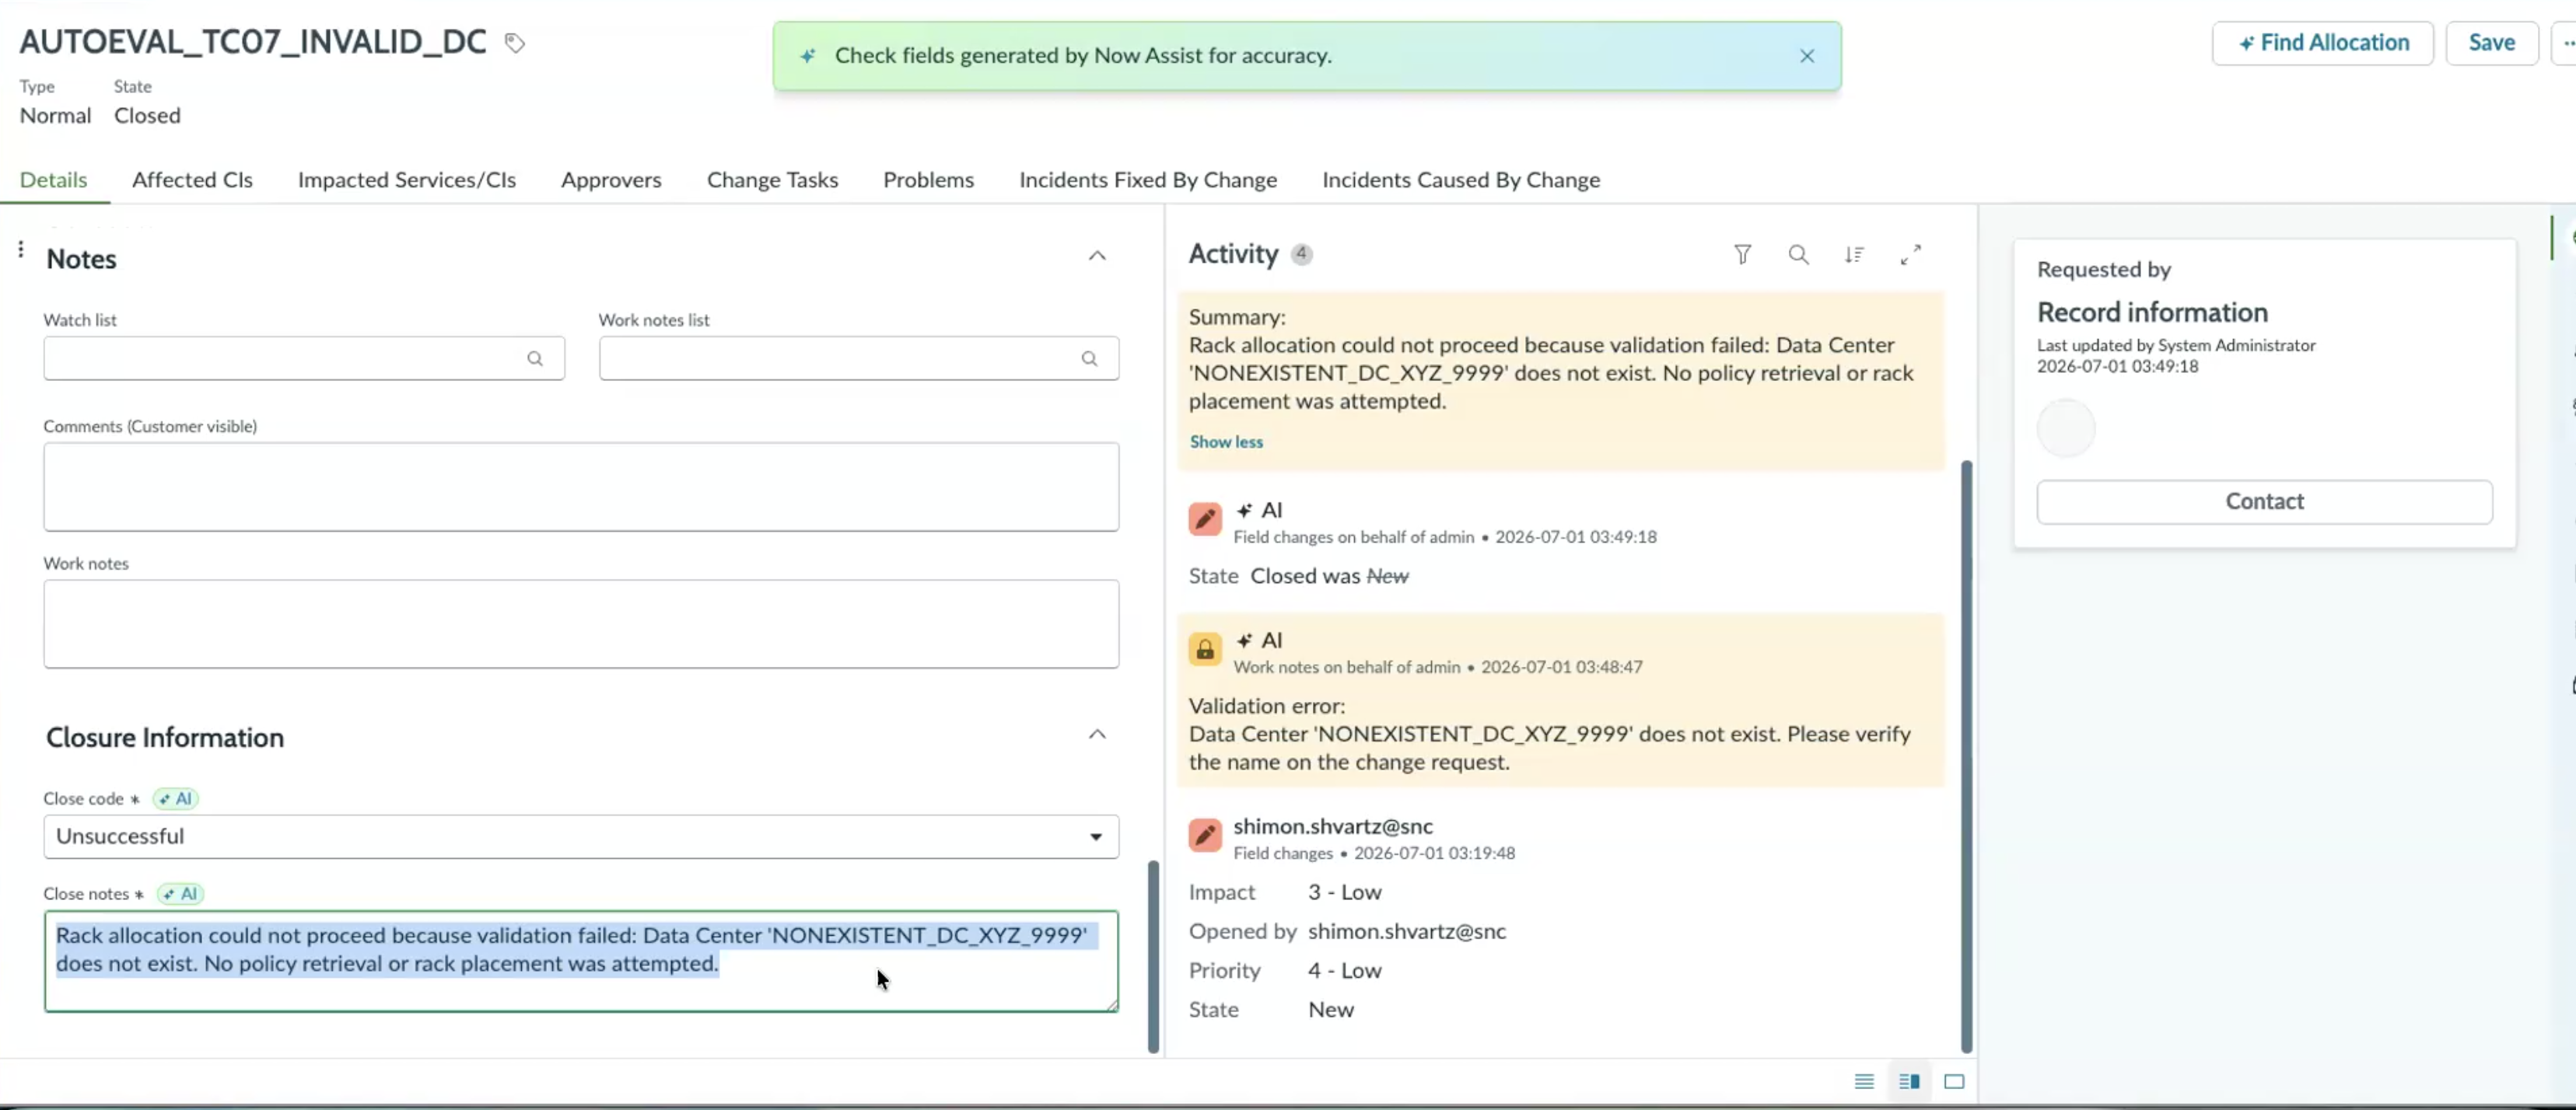
Task: Open the Impacted Services/CIs tab
Action: (x=407, y=180)
